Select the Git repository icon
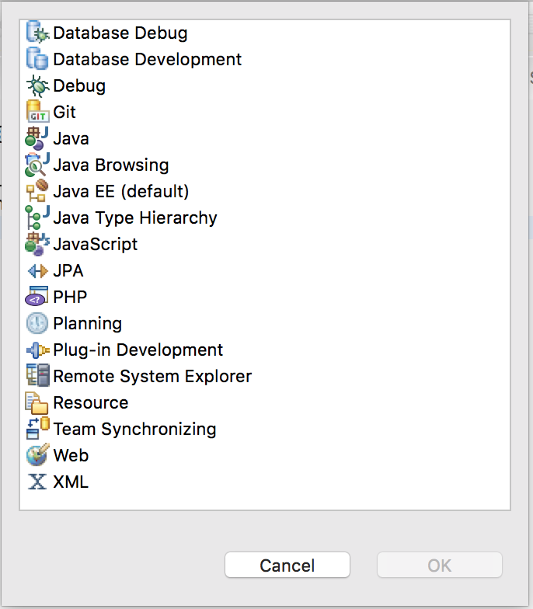The height and width of the screenshot is (609, 533). [37, 112]
